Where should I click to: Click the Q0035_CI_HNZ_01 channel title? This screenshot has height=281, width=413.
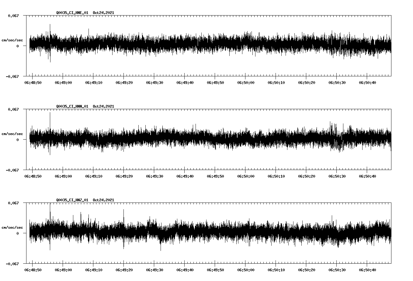pyautogui.click(x=72, y=200)
